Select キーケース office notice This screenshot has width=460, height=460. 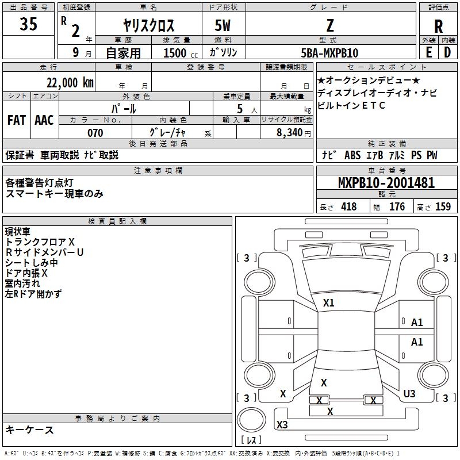[x=29, y=430]
